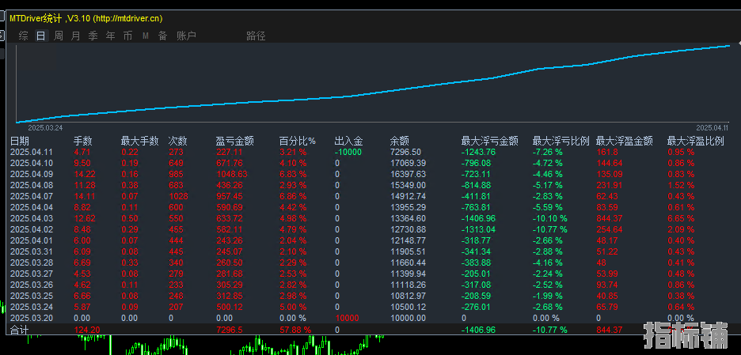Click the -1313.04 floating loss value
Image resolution: width=741 pixels, height=355 pixels.
click(x=479, y=229)
